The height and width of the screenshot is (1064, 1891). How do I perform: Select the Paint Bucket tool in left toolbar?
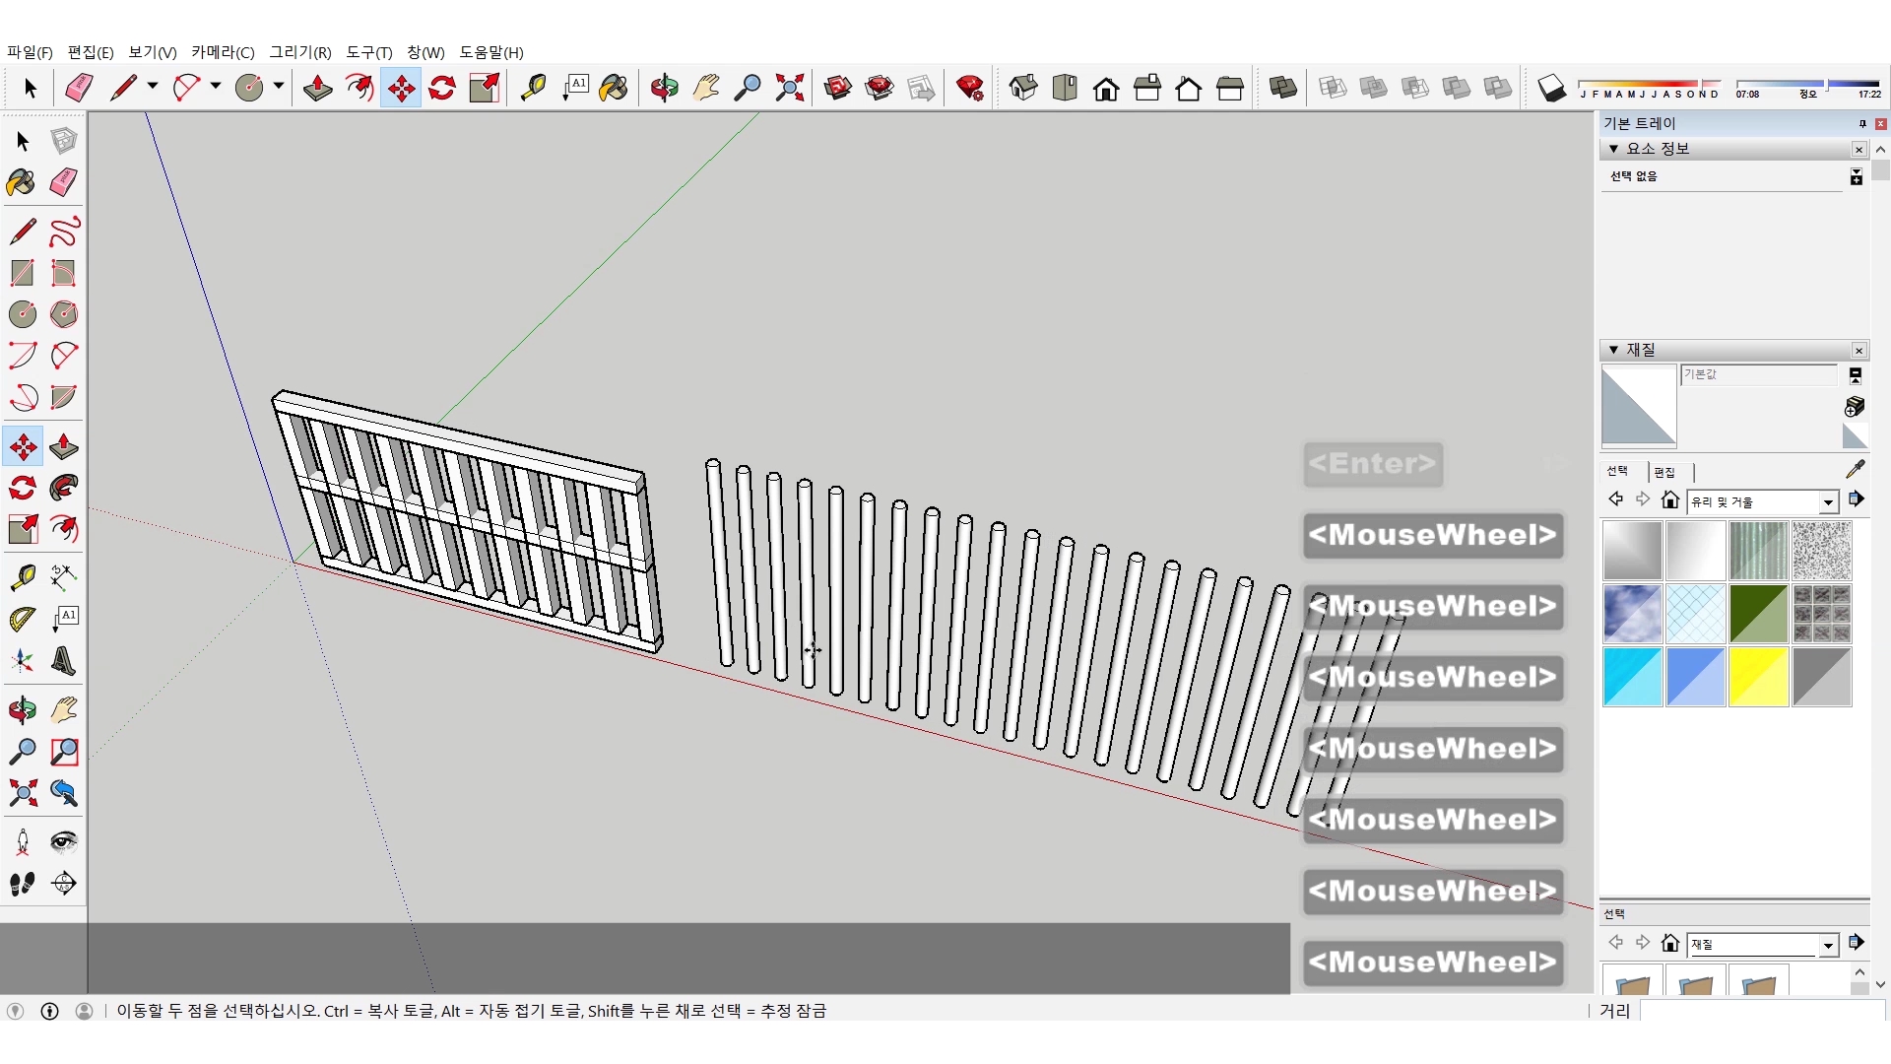tap(21, 182)
